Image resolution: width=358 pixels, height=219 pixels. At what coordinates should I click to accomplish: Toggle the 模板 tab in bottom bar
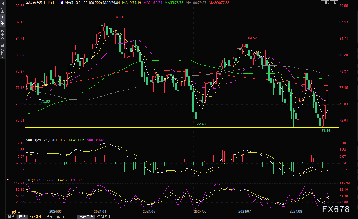click(22, 217)
